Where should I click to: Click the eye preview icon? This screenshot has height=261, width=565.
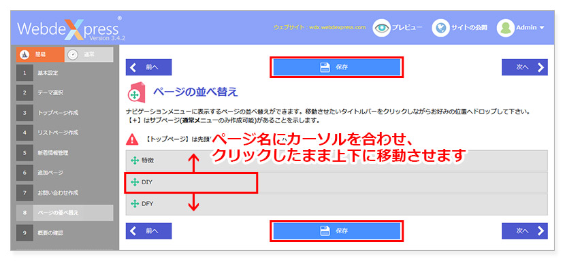(x=381, y=28)
